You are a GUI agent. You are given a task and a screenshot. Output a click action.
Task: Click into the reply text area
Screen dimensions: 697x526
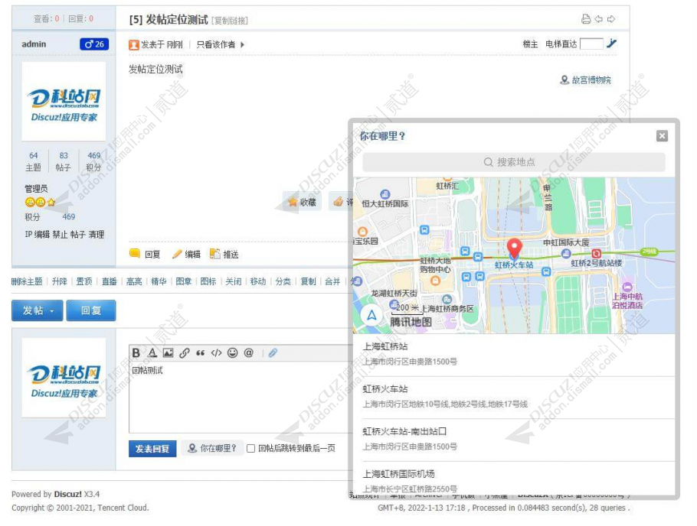240,398
